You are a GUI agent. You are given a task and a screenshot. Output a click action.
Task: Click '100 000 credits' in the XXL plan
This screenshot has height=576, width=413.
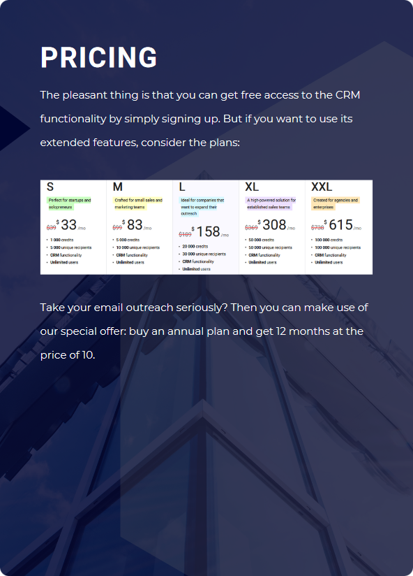click(x=329, y=240)
